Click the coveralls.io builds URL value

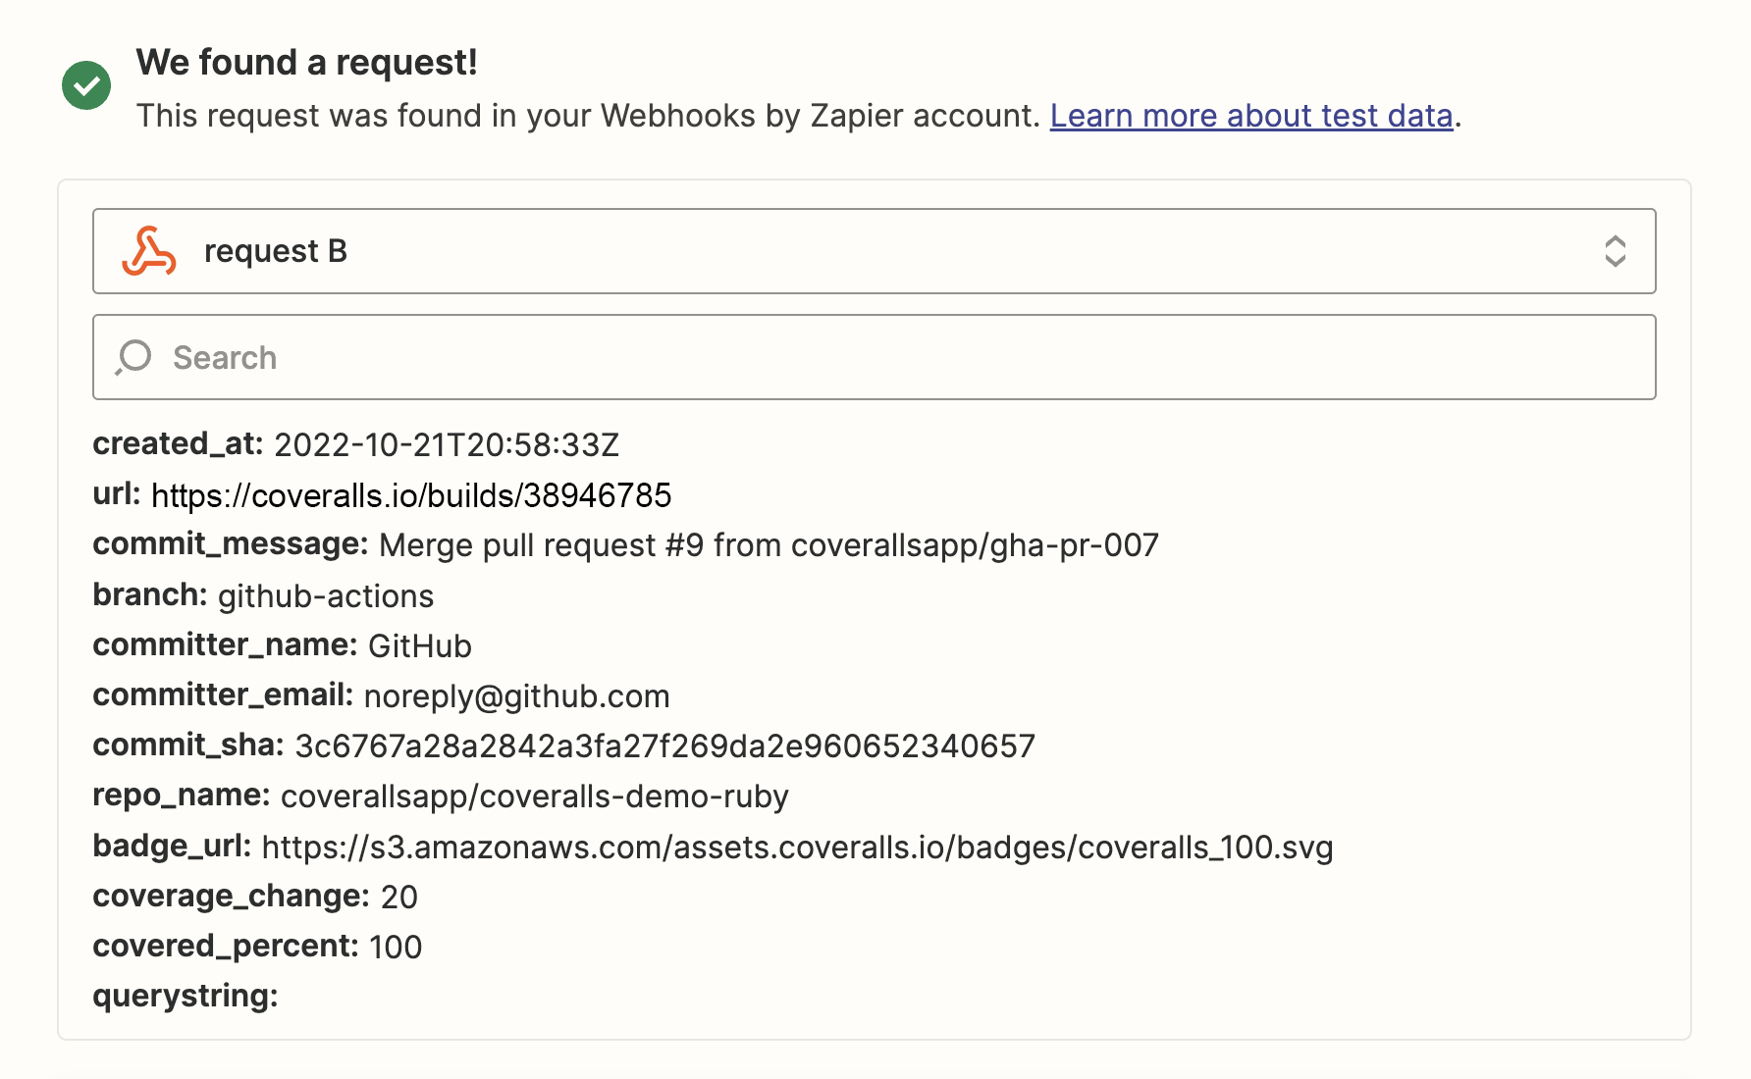tap(411, 495)
